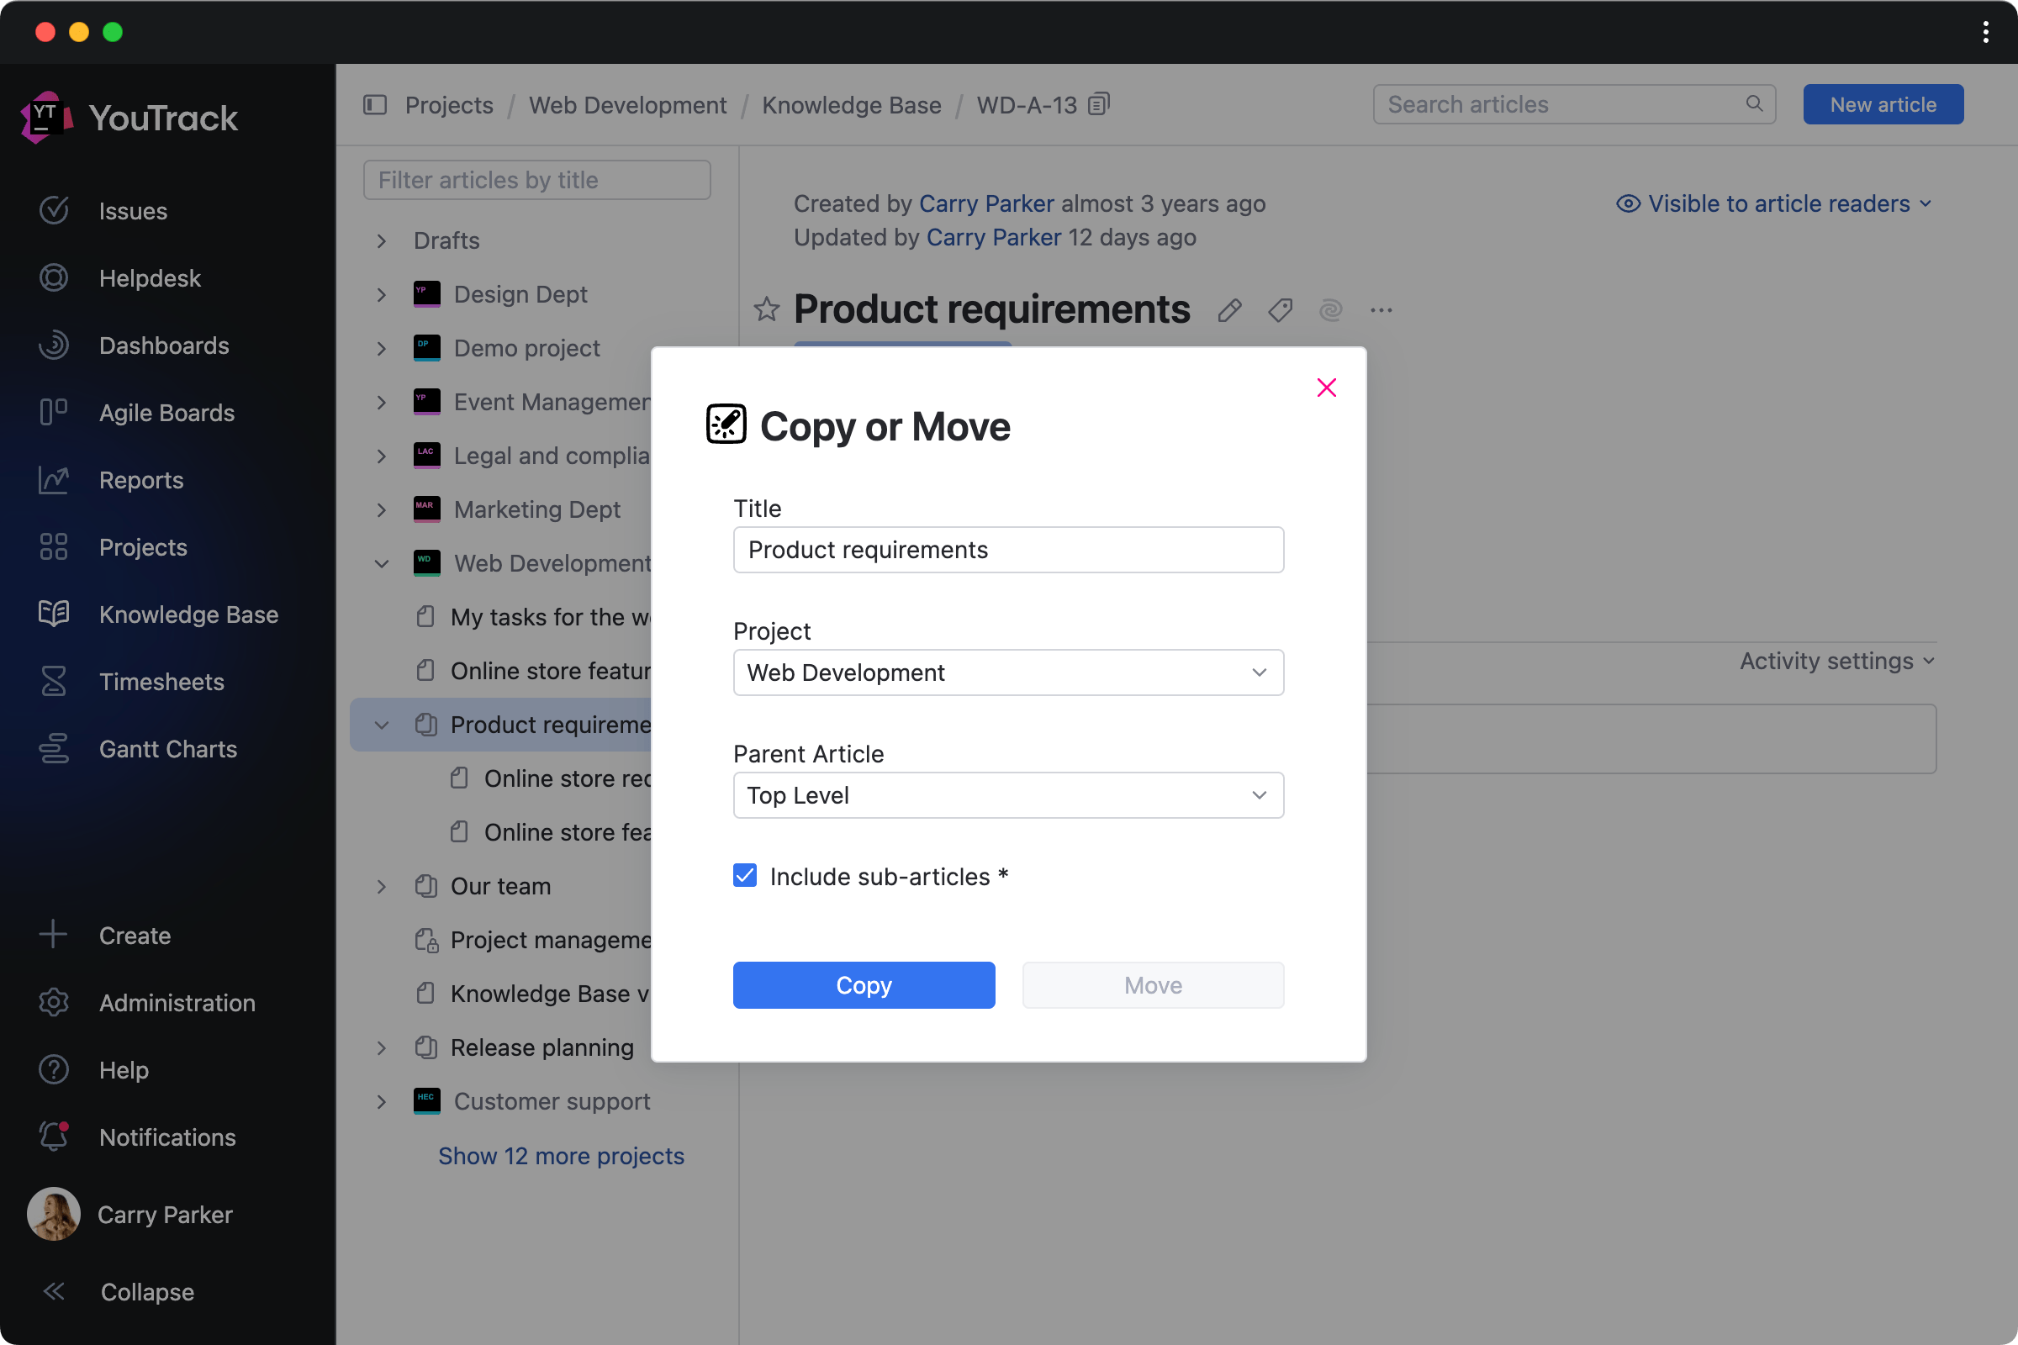Screen dimensions: 2018x1345
Task: Close the Copy or Move dialog
Action: tap(1326, 388)
